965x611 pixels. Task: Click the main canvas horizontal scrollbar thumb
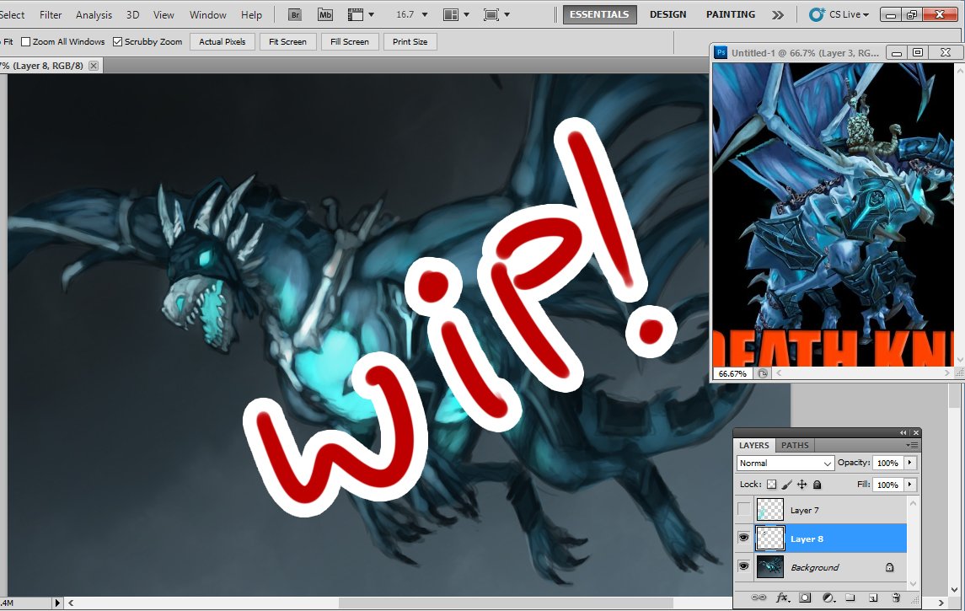[506, 603]
